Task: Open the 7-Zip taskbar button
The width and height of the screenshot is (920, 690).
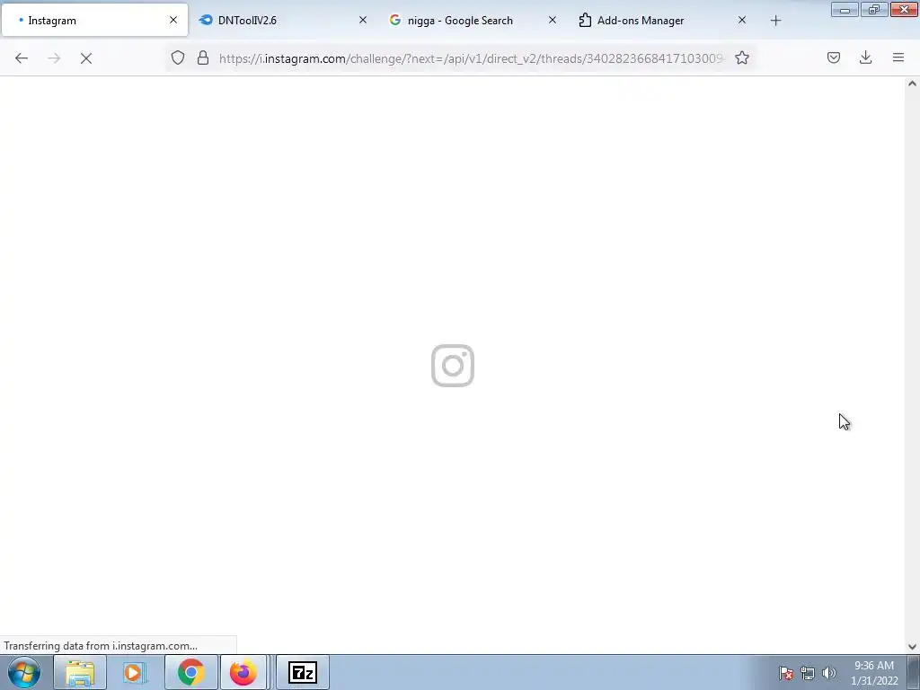Action: tap(303, 672)
